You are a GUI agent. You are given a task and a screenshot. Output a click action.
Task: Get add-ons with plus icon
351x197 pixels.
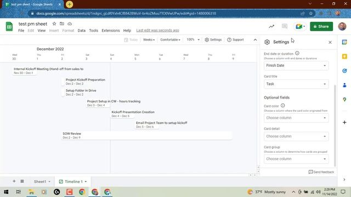pos(344,123)
